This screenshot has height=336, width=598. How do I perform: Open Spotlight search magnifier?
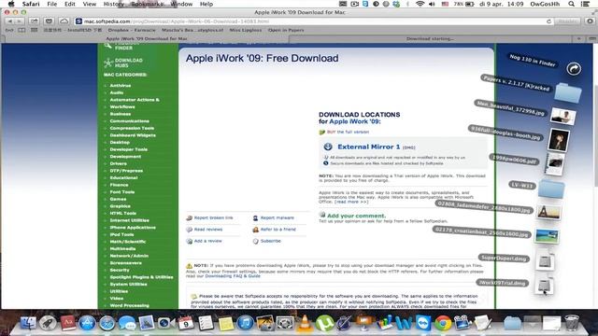click(571, 4)
